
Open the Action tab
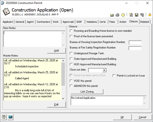tap(123, 22)
